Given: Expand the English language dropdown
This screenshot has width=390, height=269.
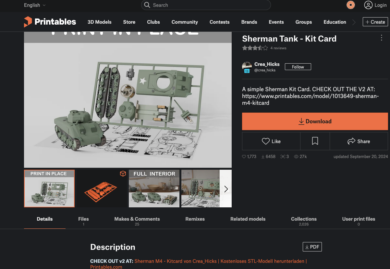Looking at the screenshot, I should point(35,5).
